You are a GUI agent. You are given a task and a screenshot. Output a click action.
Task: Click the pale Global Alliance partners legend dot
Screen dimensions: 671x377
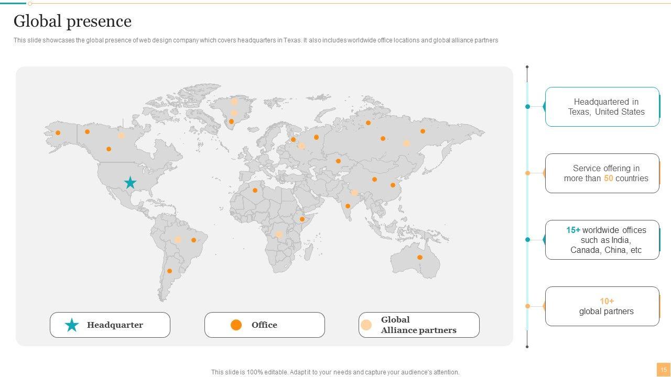[x=366, y=325]
